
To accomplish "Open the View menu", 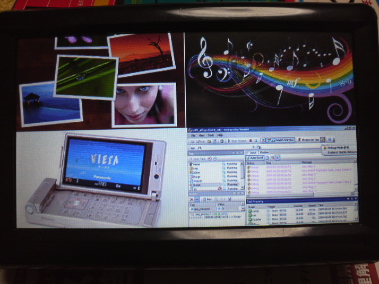I will pyautogui.click(x=201, y=135).
